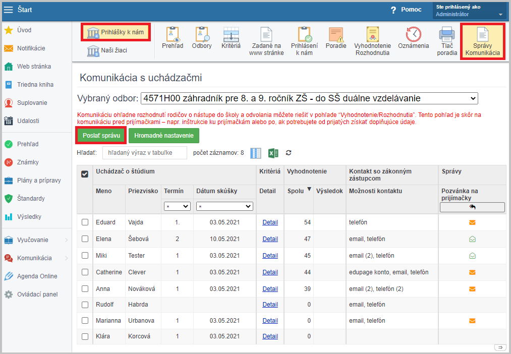The height and width of the screenshot is (354, 511).
Task: Check the box for Elena Šebová
Action: (85, 239)
